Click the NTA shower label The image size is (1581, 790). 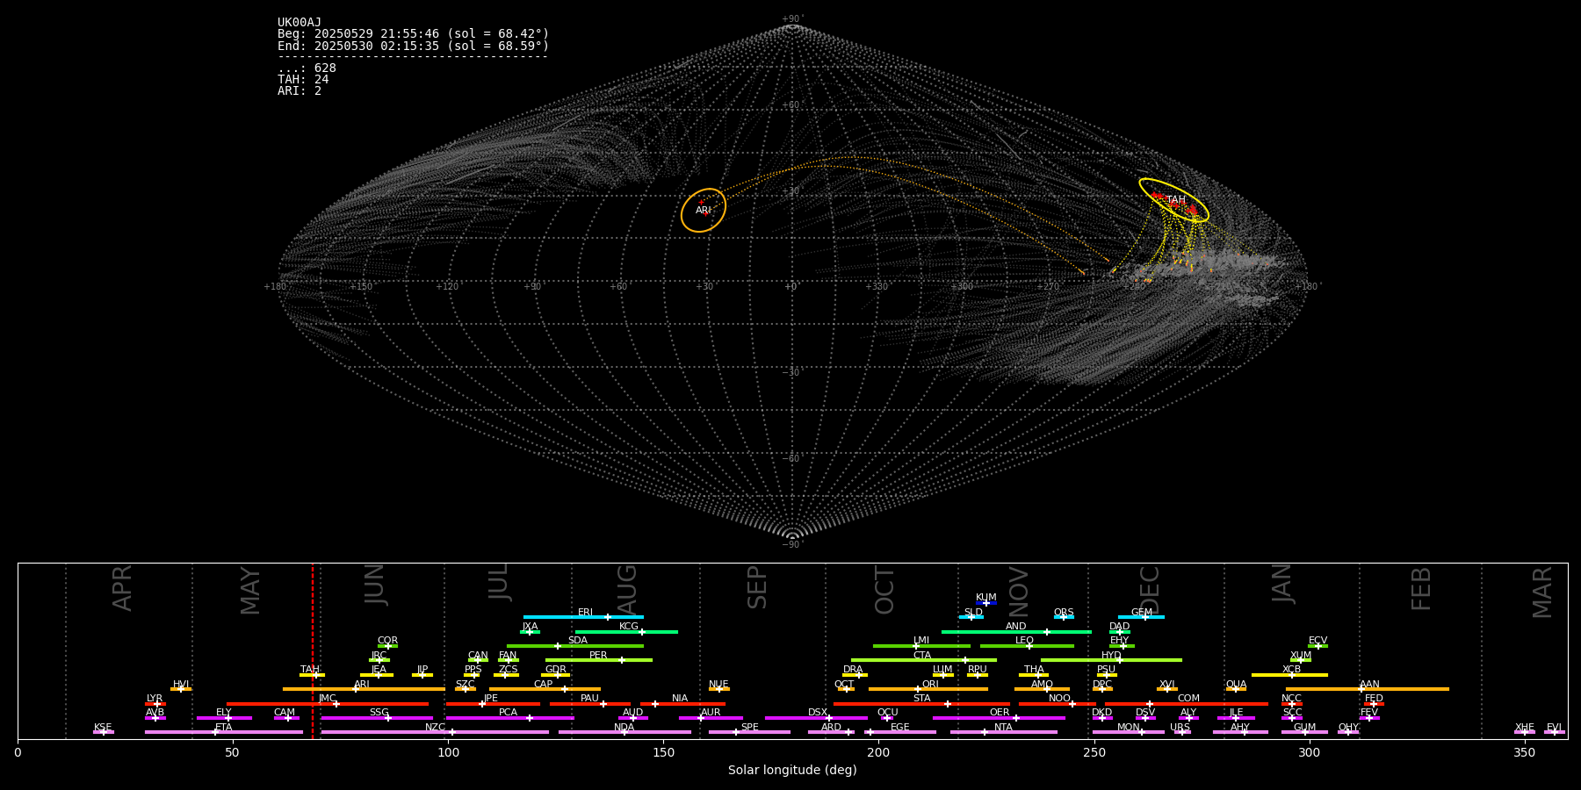coord(1003,728)
